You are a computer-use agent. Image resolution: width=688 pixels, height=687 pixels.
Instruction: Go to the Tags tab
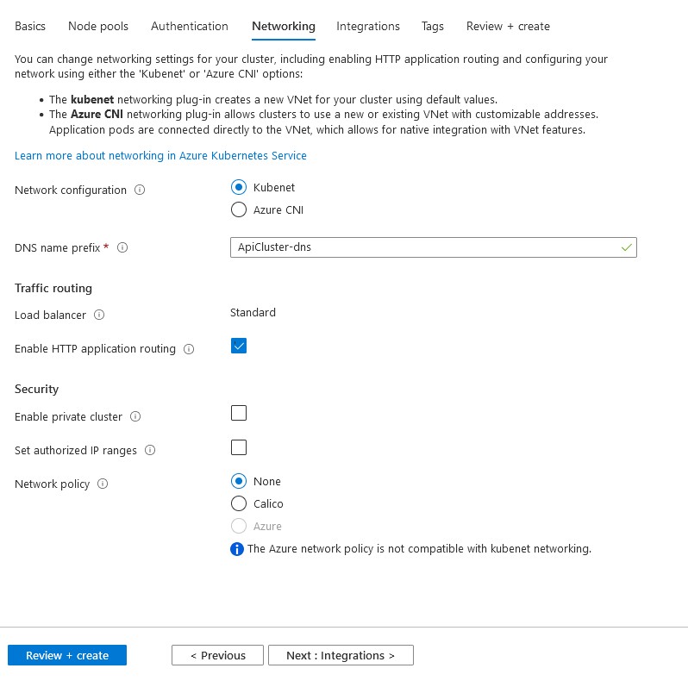433,27
